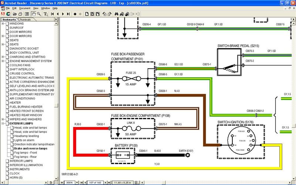
Task: Open the Headlamp levelling bookmark
Action: click(27, 136)
